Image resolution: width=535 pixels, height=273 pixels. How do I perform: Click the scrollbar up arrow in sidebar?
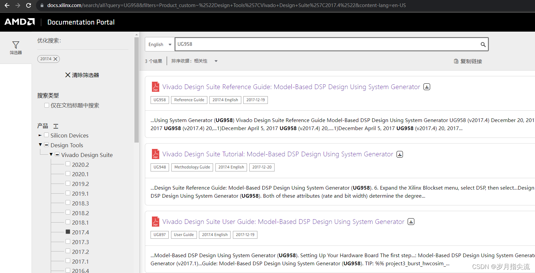(x=136, y=34)
